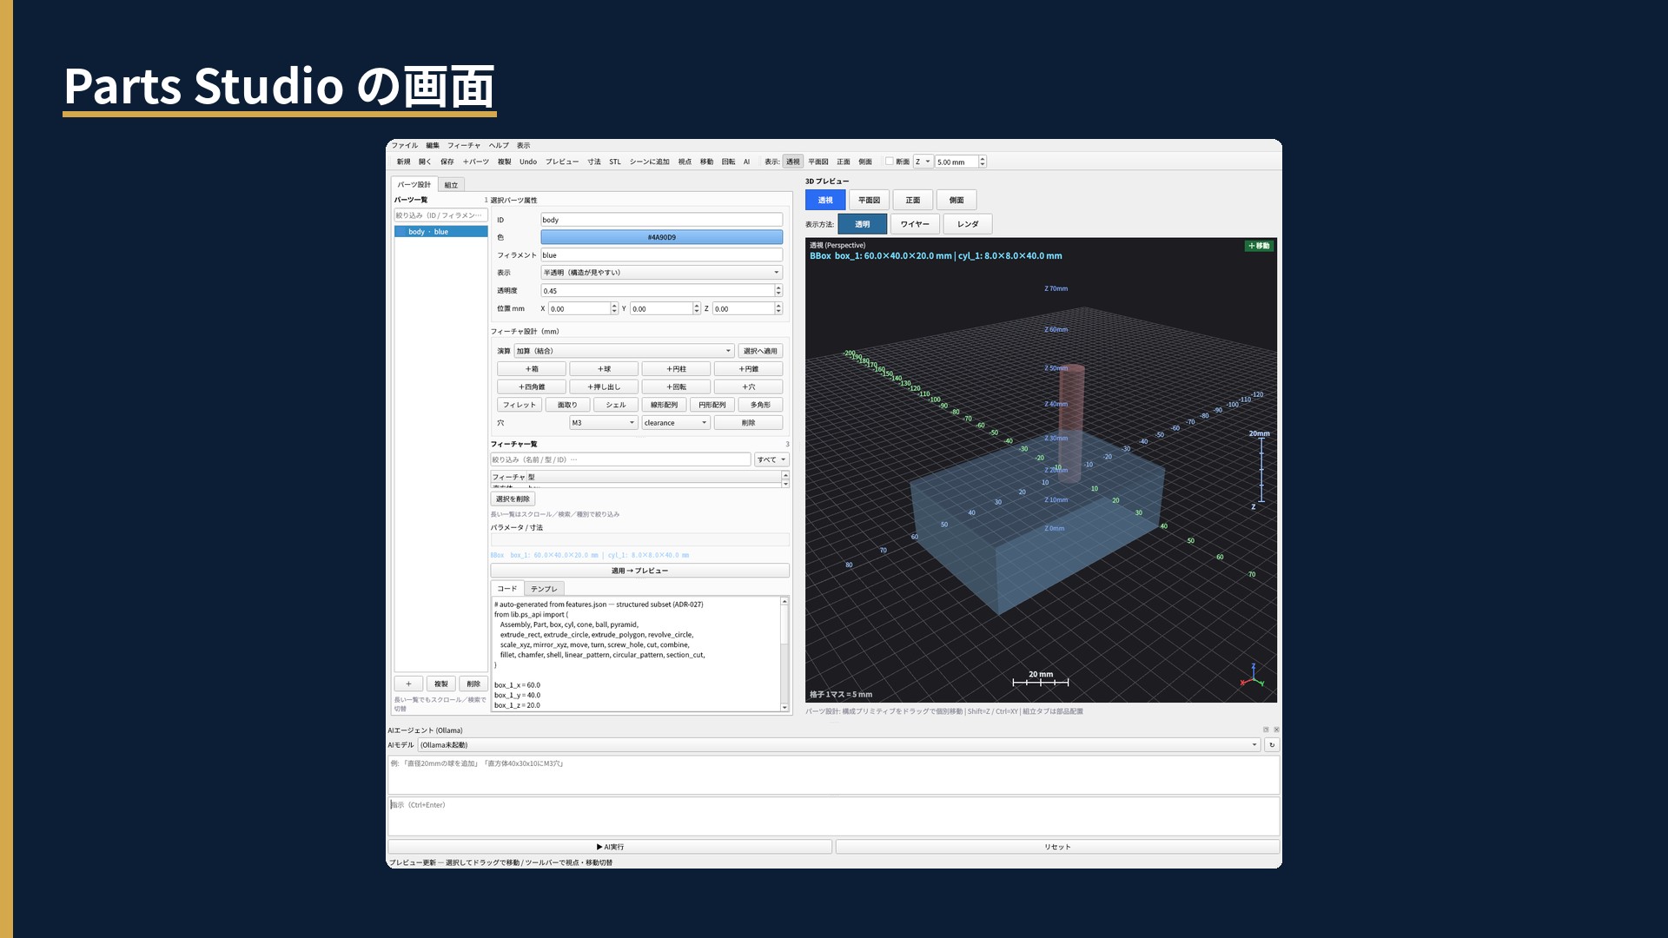Open すべて feature filter dropdown
The height and width of the screenshot is (938, 1668).
point(771,459)
